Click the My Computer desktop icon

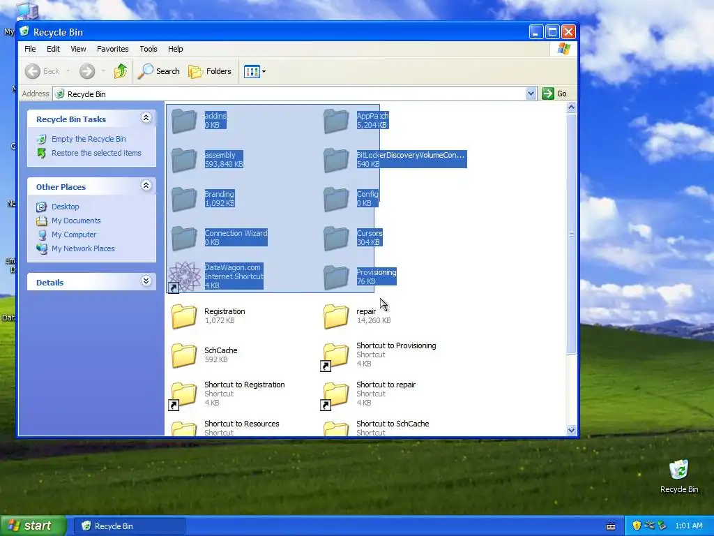27,11
